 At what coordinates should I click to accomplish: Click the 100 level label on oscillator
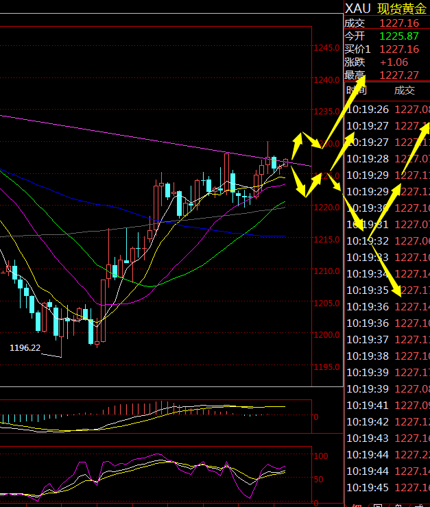(x=321, y=456)
